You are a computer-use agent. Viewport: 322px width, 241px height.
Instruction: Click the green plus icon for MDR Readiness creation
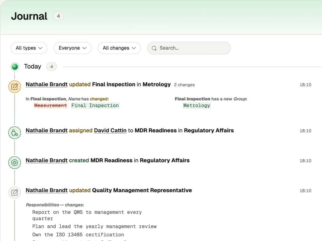coord(15,163)
